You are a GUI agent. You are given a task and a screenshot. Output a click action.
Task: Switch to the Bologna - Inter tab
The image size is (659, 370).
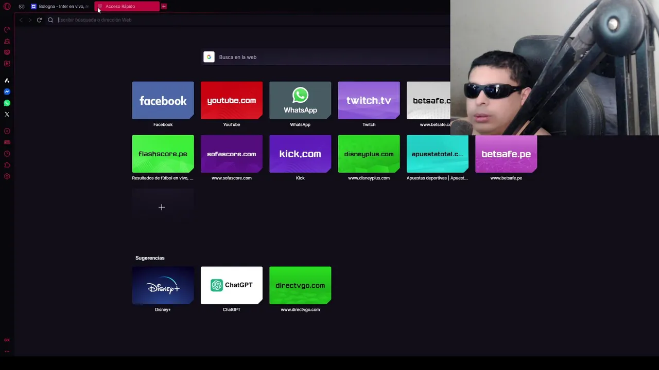click(x=60, y=7)
